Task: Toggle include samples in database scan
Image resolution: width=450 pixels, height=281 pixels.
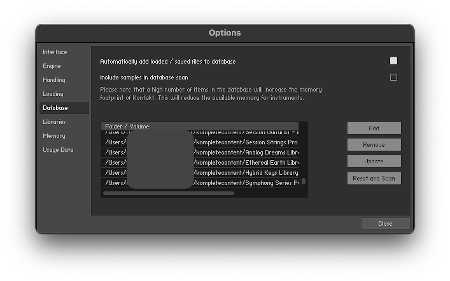Action: pyautogui.click(x=393, y=77)
